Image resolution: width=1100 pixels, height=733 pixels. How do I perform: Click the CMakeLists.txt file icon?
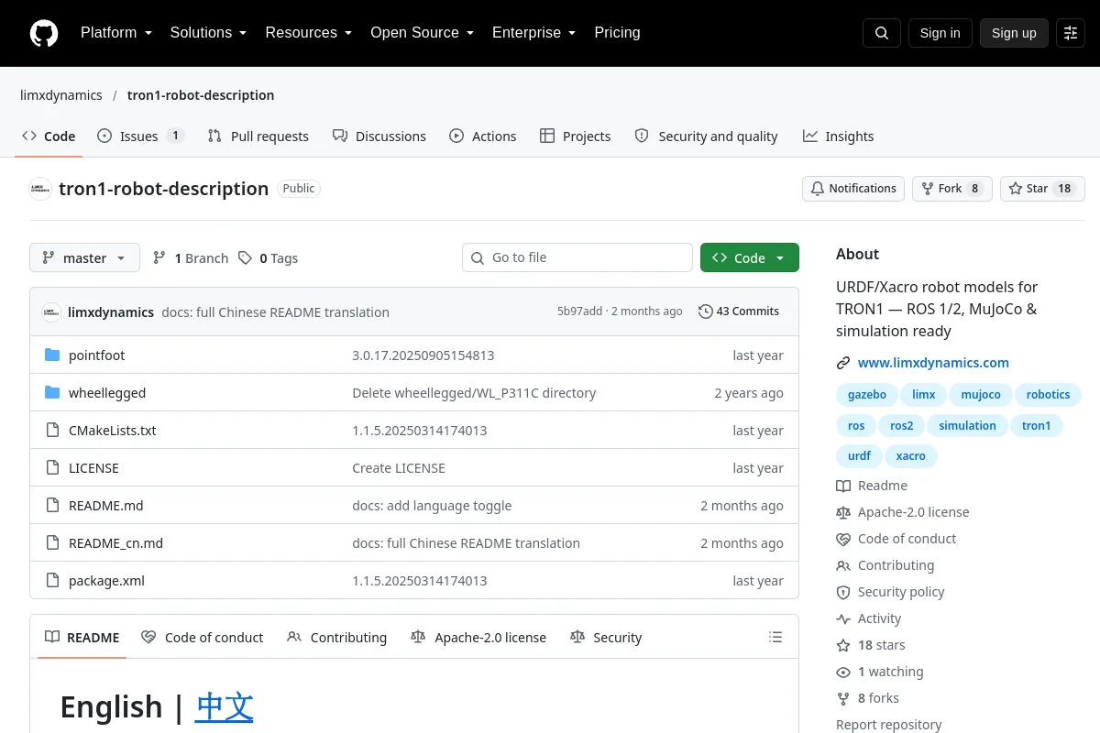[x=52, y=431]
